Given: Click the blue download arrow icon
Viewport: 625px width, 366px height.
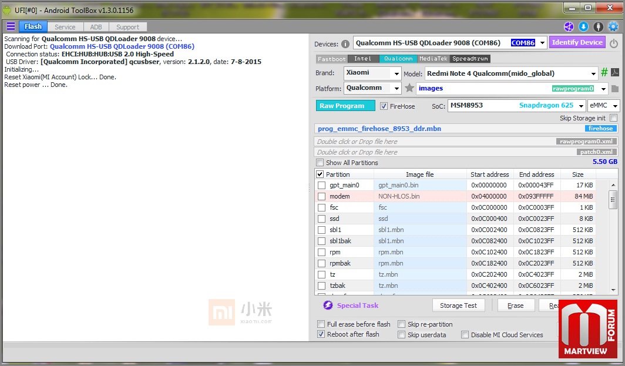Looking at the screenshot, I should [583, 26].
